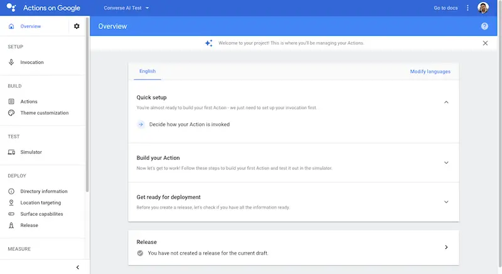The height and width of the screenshot is (274, 502).
Task: Click the Location targeting pin icon
Action: click(11, 203)
